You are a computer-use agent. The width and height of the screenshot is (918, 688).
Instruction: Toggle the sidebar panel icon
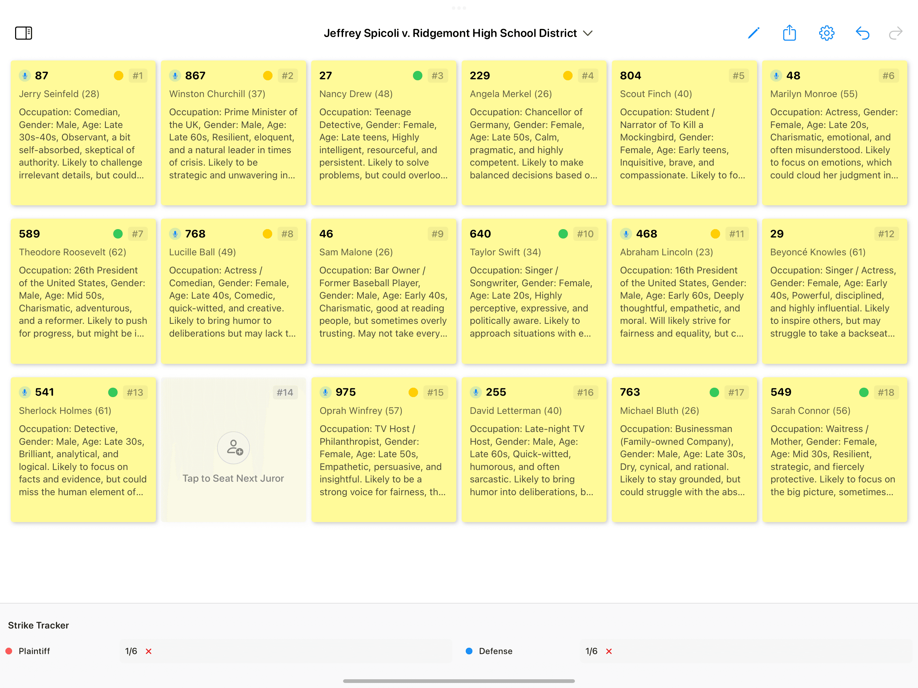click(24, 33)
